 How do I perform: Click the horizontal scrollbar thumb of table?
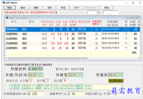[x=48, y=58]
